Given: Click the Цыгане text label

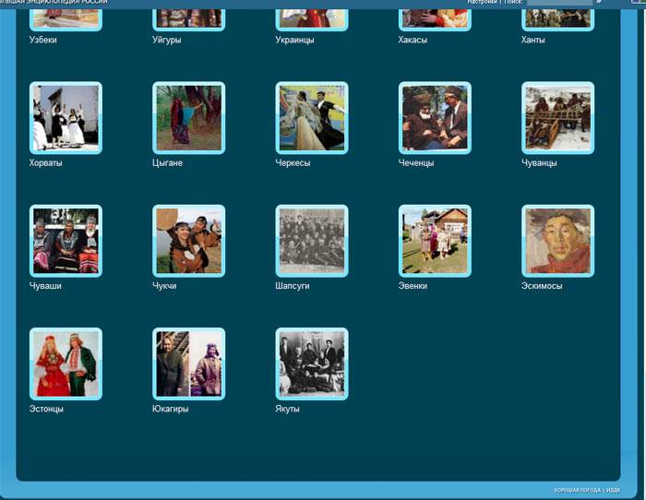Looking at the screenshot, I should point(167,162).
